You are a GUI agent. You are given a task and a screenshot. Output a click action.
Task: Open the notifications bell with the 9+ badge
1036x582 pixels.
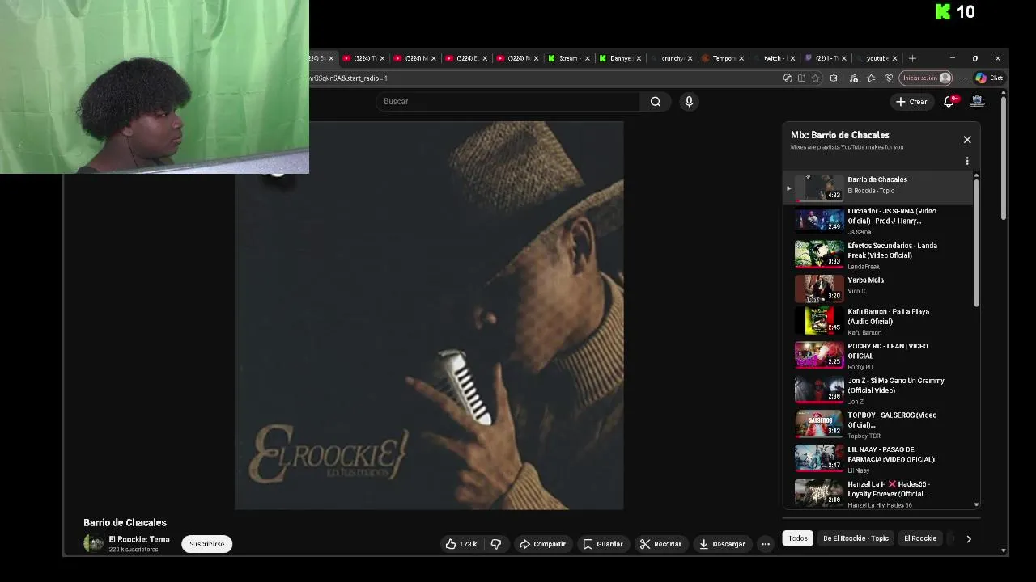pyautogui.click(x=949, y=102)
